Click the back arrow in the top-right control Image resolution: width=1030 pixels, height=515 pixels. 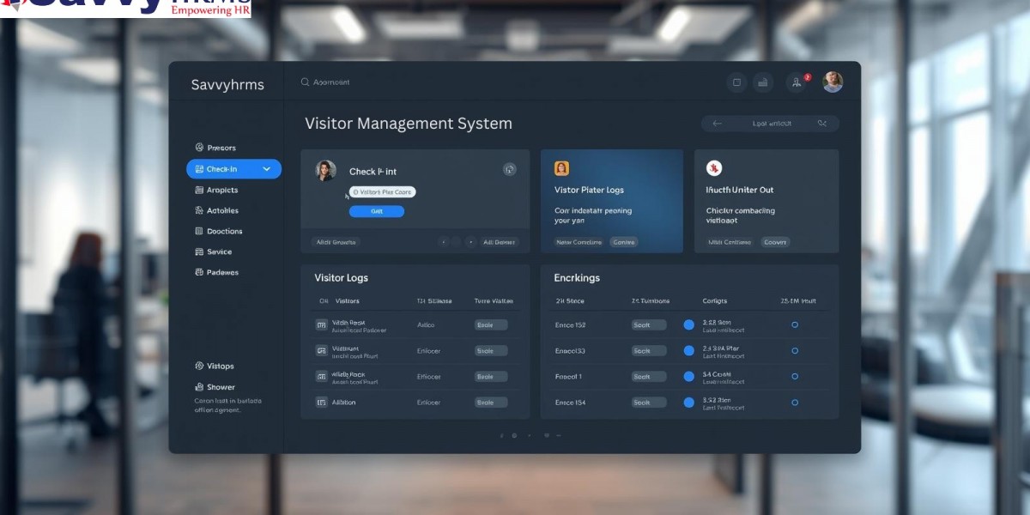(716, 124)
